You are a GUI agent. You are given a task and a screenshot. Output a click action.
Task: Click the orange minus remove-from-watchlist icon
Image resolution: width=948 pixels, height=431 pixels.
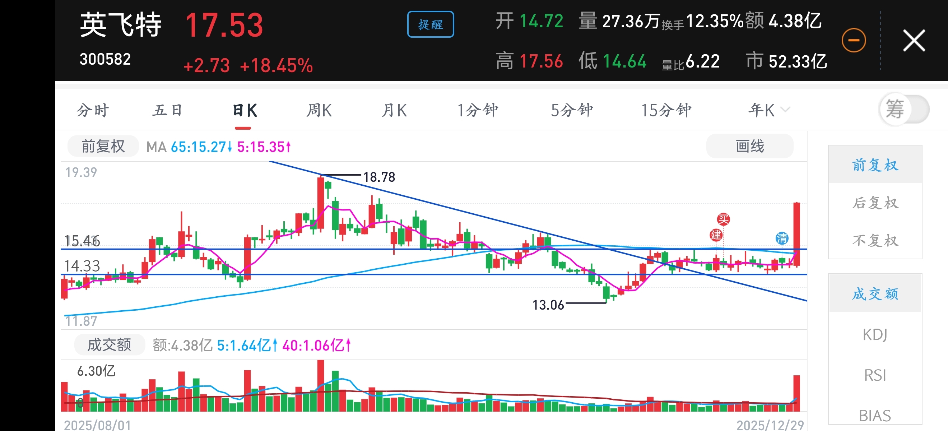click(x=854, y=40)
